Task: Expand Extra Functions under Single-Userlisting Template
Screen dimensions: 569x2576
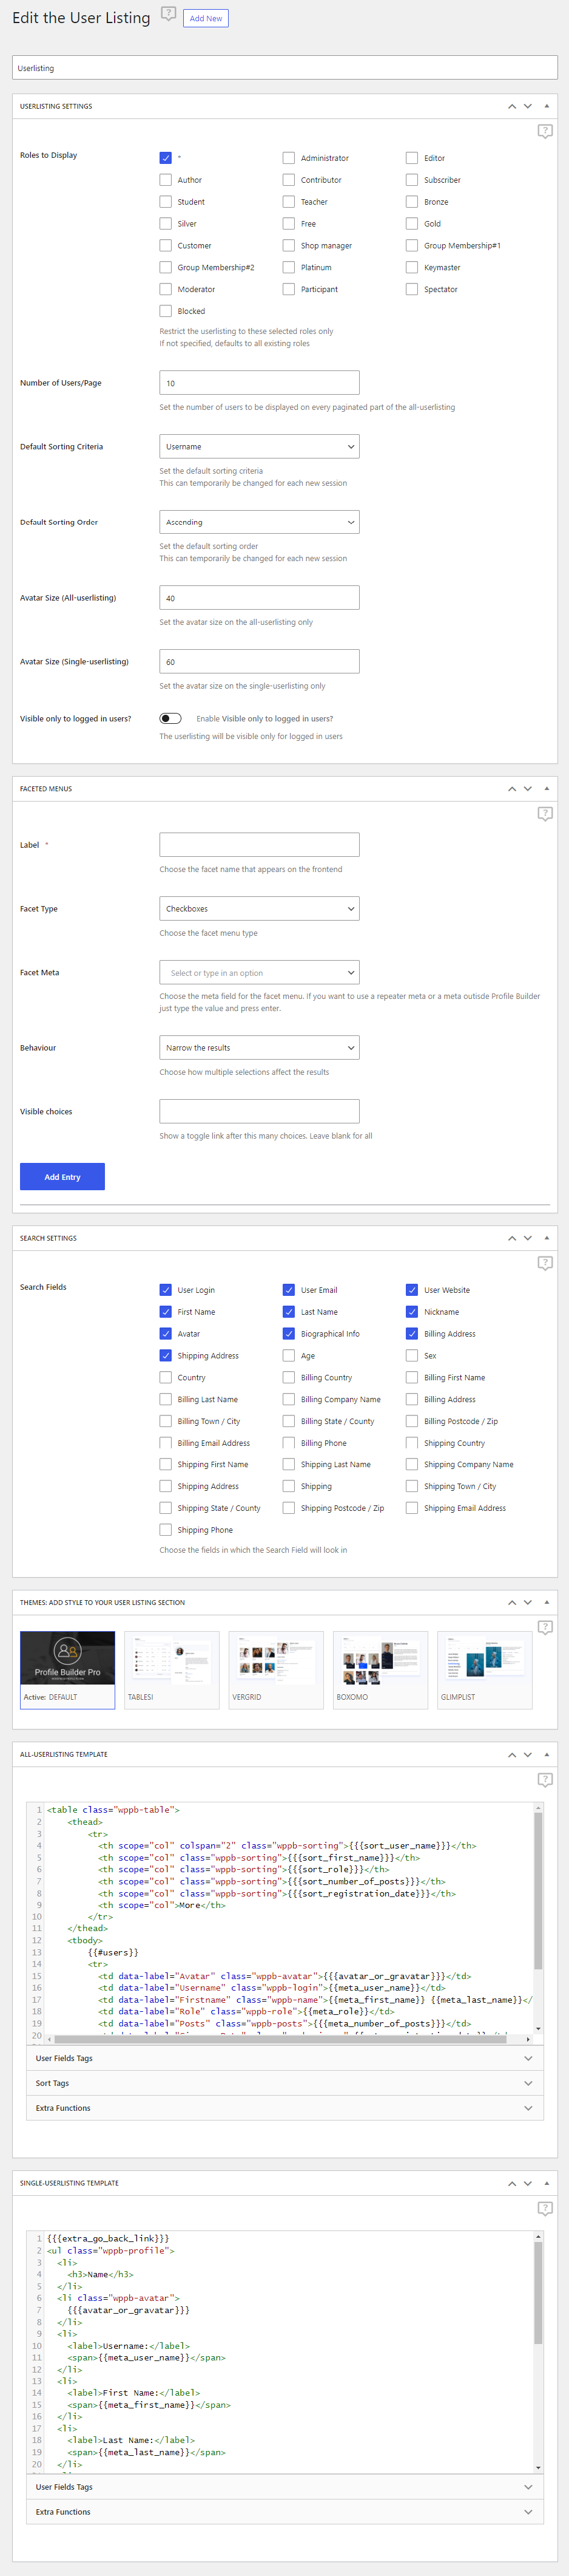Action: [x=284, y=2511]
